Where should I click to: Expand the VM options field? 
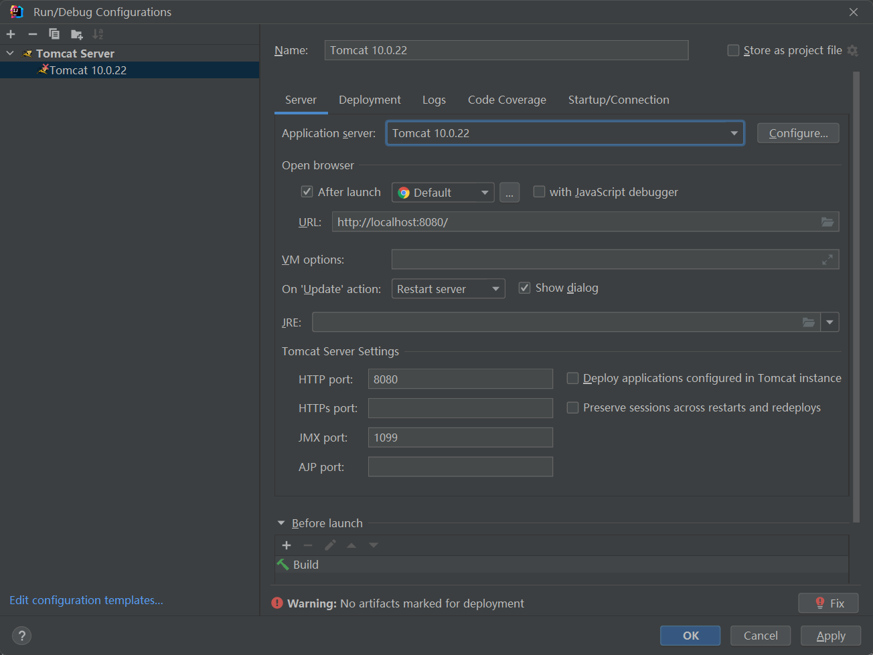tap(827, 260)
